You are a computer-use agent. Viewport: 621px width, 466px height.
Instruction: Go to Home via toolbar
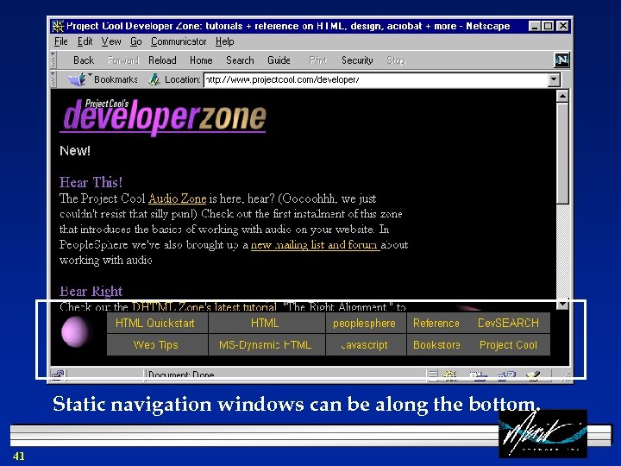201,60
